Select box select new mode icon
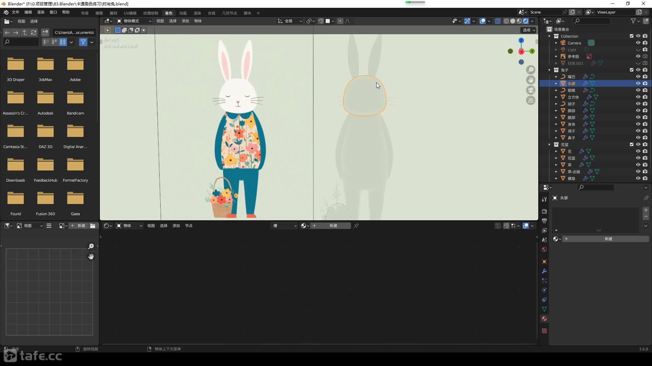652x366 pixels. coord(118,30)
